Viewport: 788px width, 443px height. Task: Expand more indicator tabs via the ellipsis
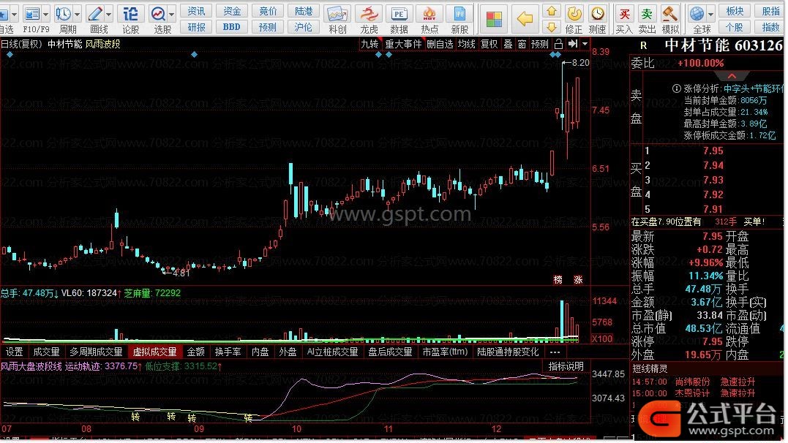[x=555, y=352]
